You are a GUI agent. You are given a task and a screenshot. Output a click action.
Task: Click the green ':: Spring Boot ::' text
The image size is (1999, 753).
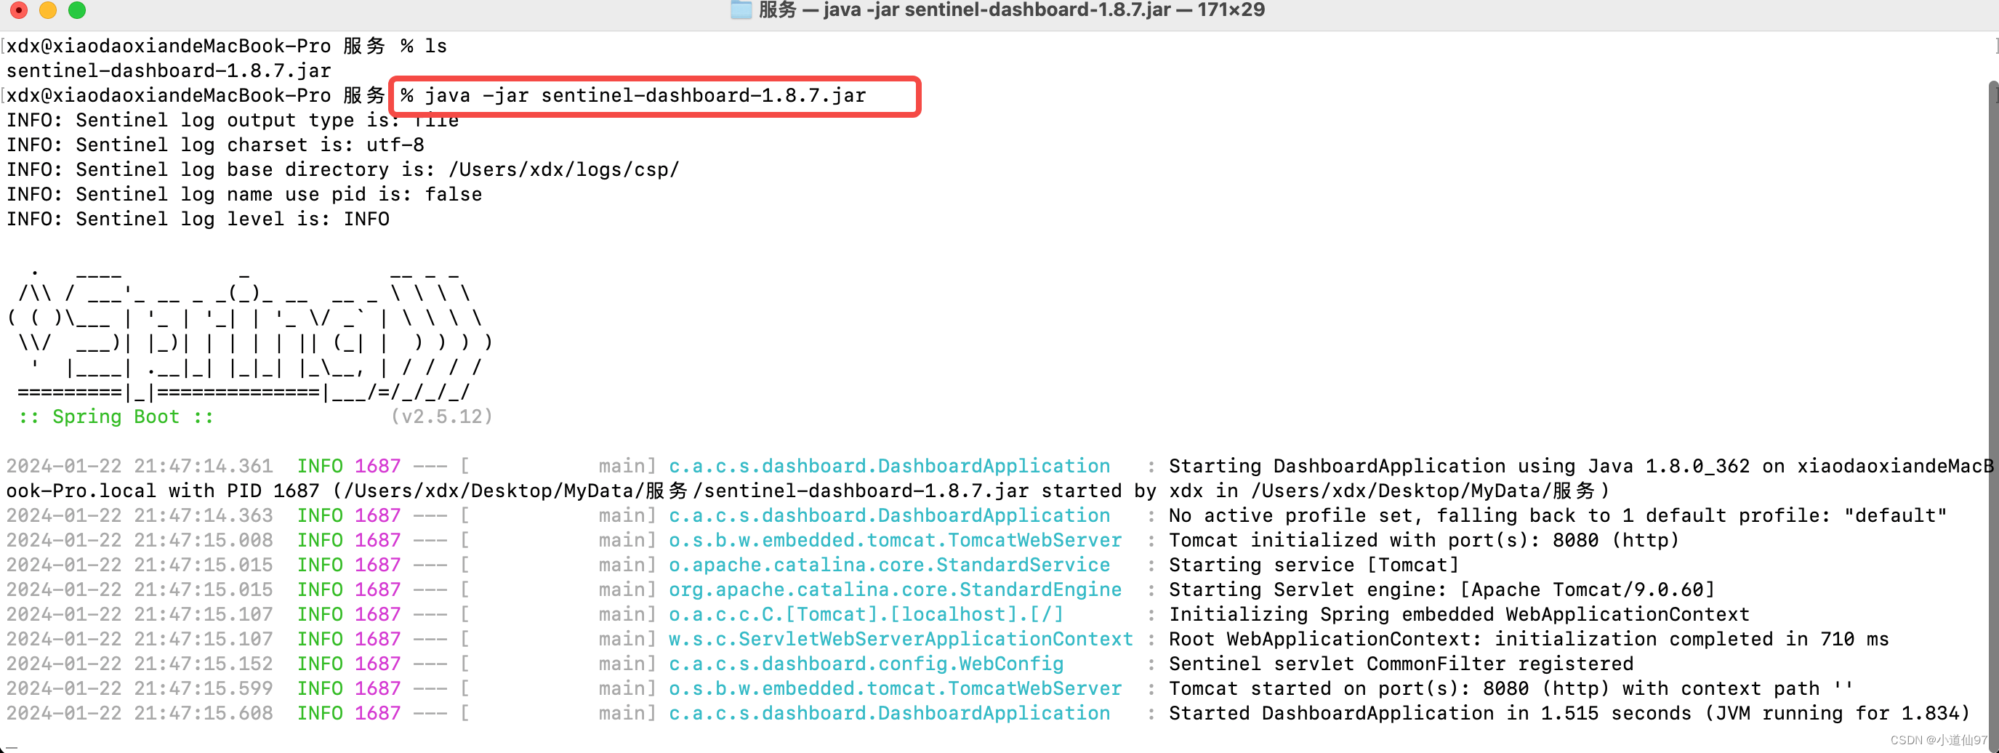[116, 417]
